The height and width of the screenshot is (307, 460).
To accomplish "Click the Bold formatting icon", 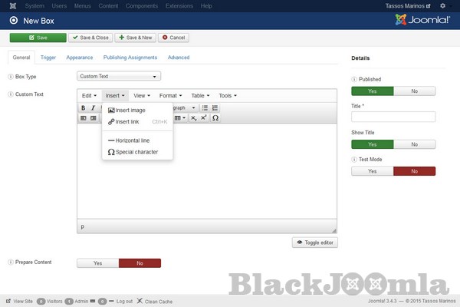I will 84,108.
